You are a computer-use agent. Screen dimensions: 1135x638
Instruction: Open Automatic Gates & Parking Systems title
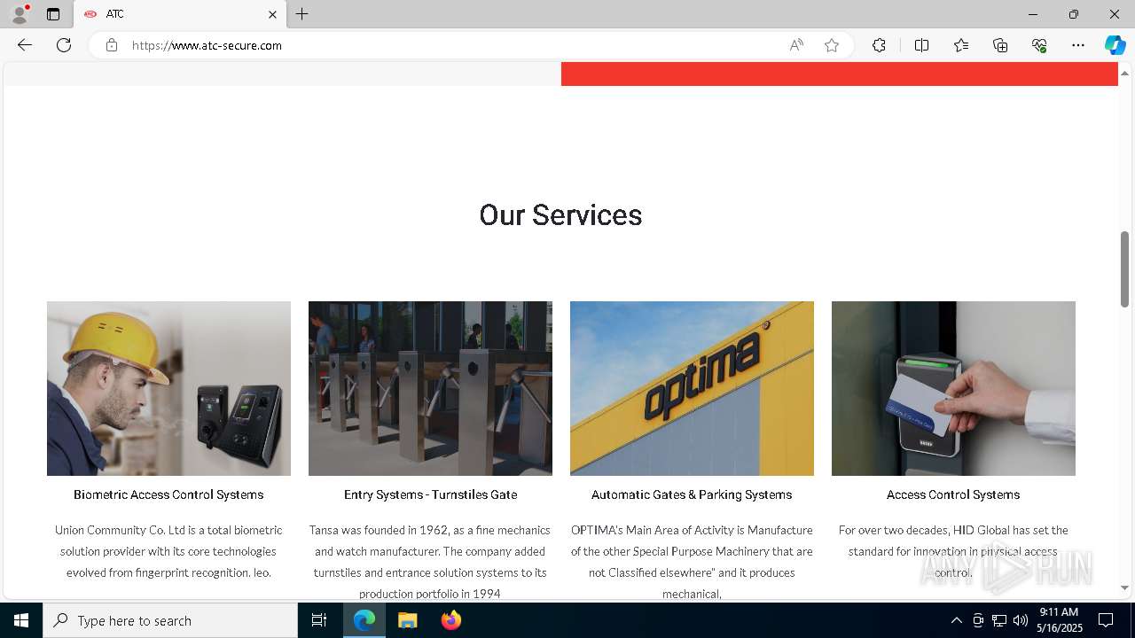click(692, 494)
